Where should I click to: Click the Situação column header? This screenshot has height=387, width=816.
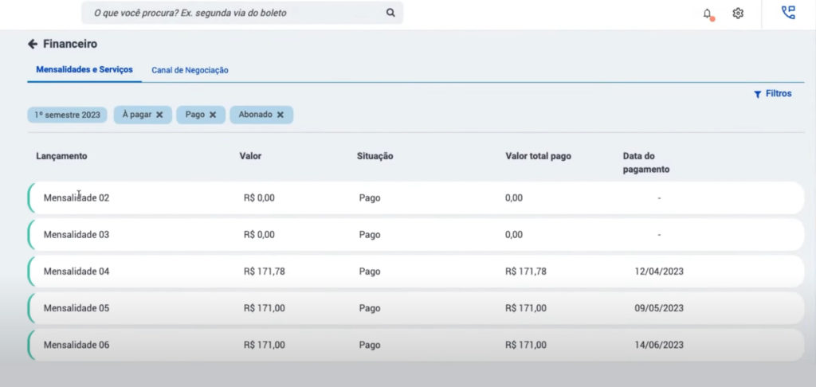coord(375,156)
